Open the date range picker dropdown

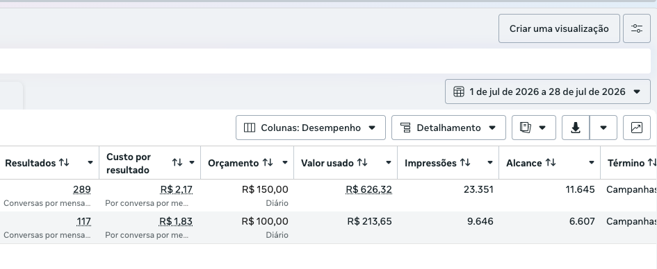pos(548,92)
